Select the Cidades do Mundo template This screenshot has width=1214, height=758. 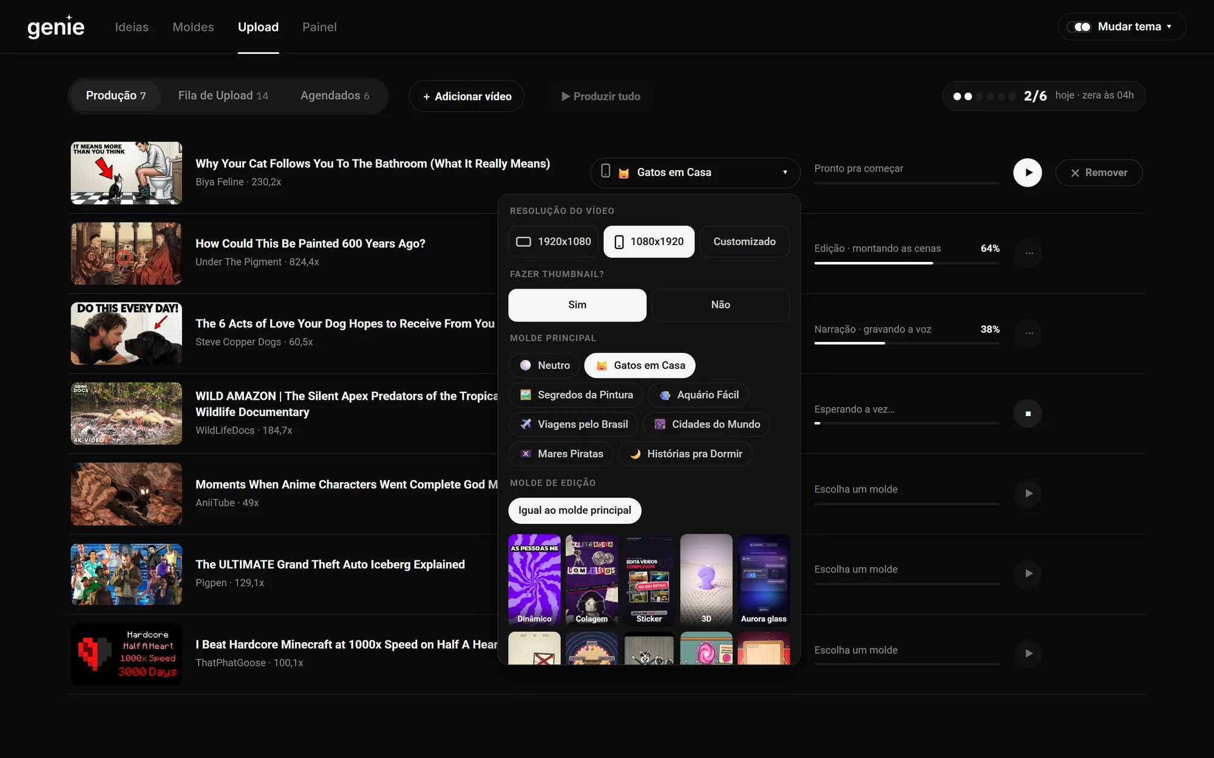(707, 424)
